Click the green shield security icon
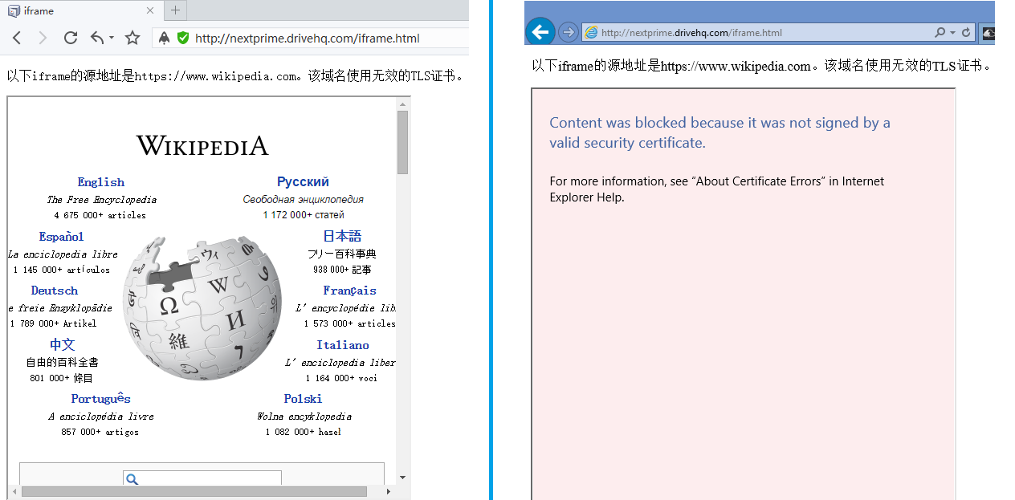The height and width of the screenshot is (500, 1015). (x=183, y=38)
